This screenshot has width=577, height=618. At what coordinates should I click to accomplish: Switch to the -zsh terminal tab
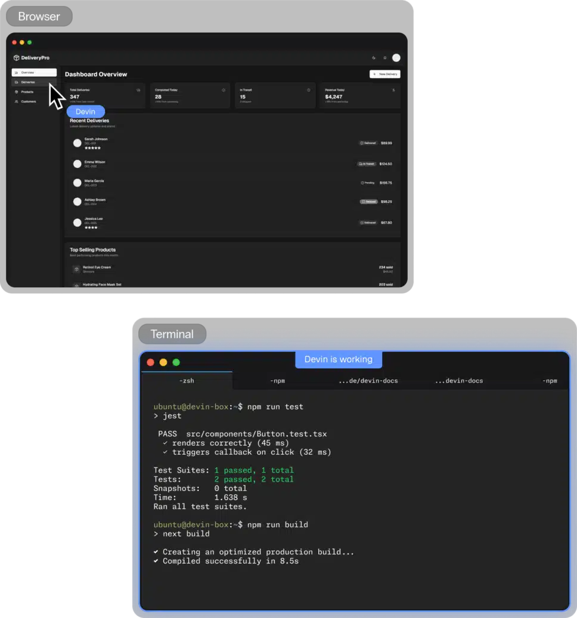(x=187, y=381)
